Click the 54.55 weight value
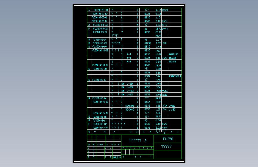This screenshot has width=258, height=167. coord(158,98)
